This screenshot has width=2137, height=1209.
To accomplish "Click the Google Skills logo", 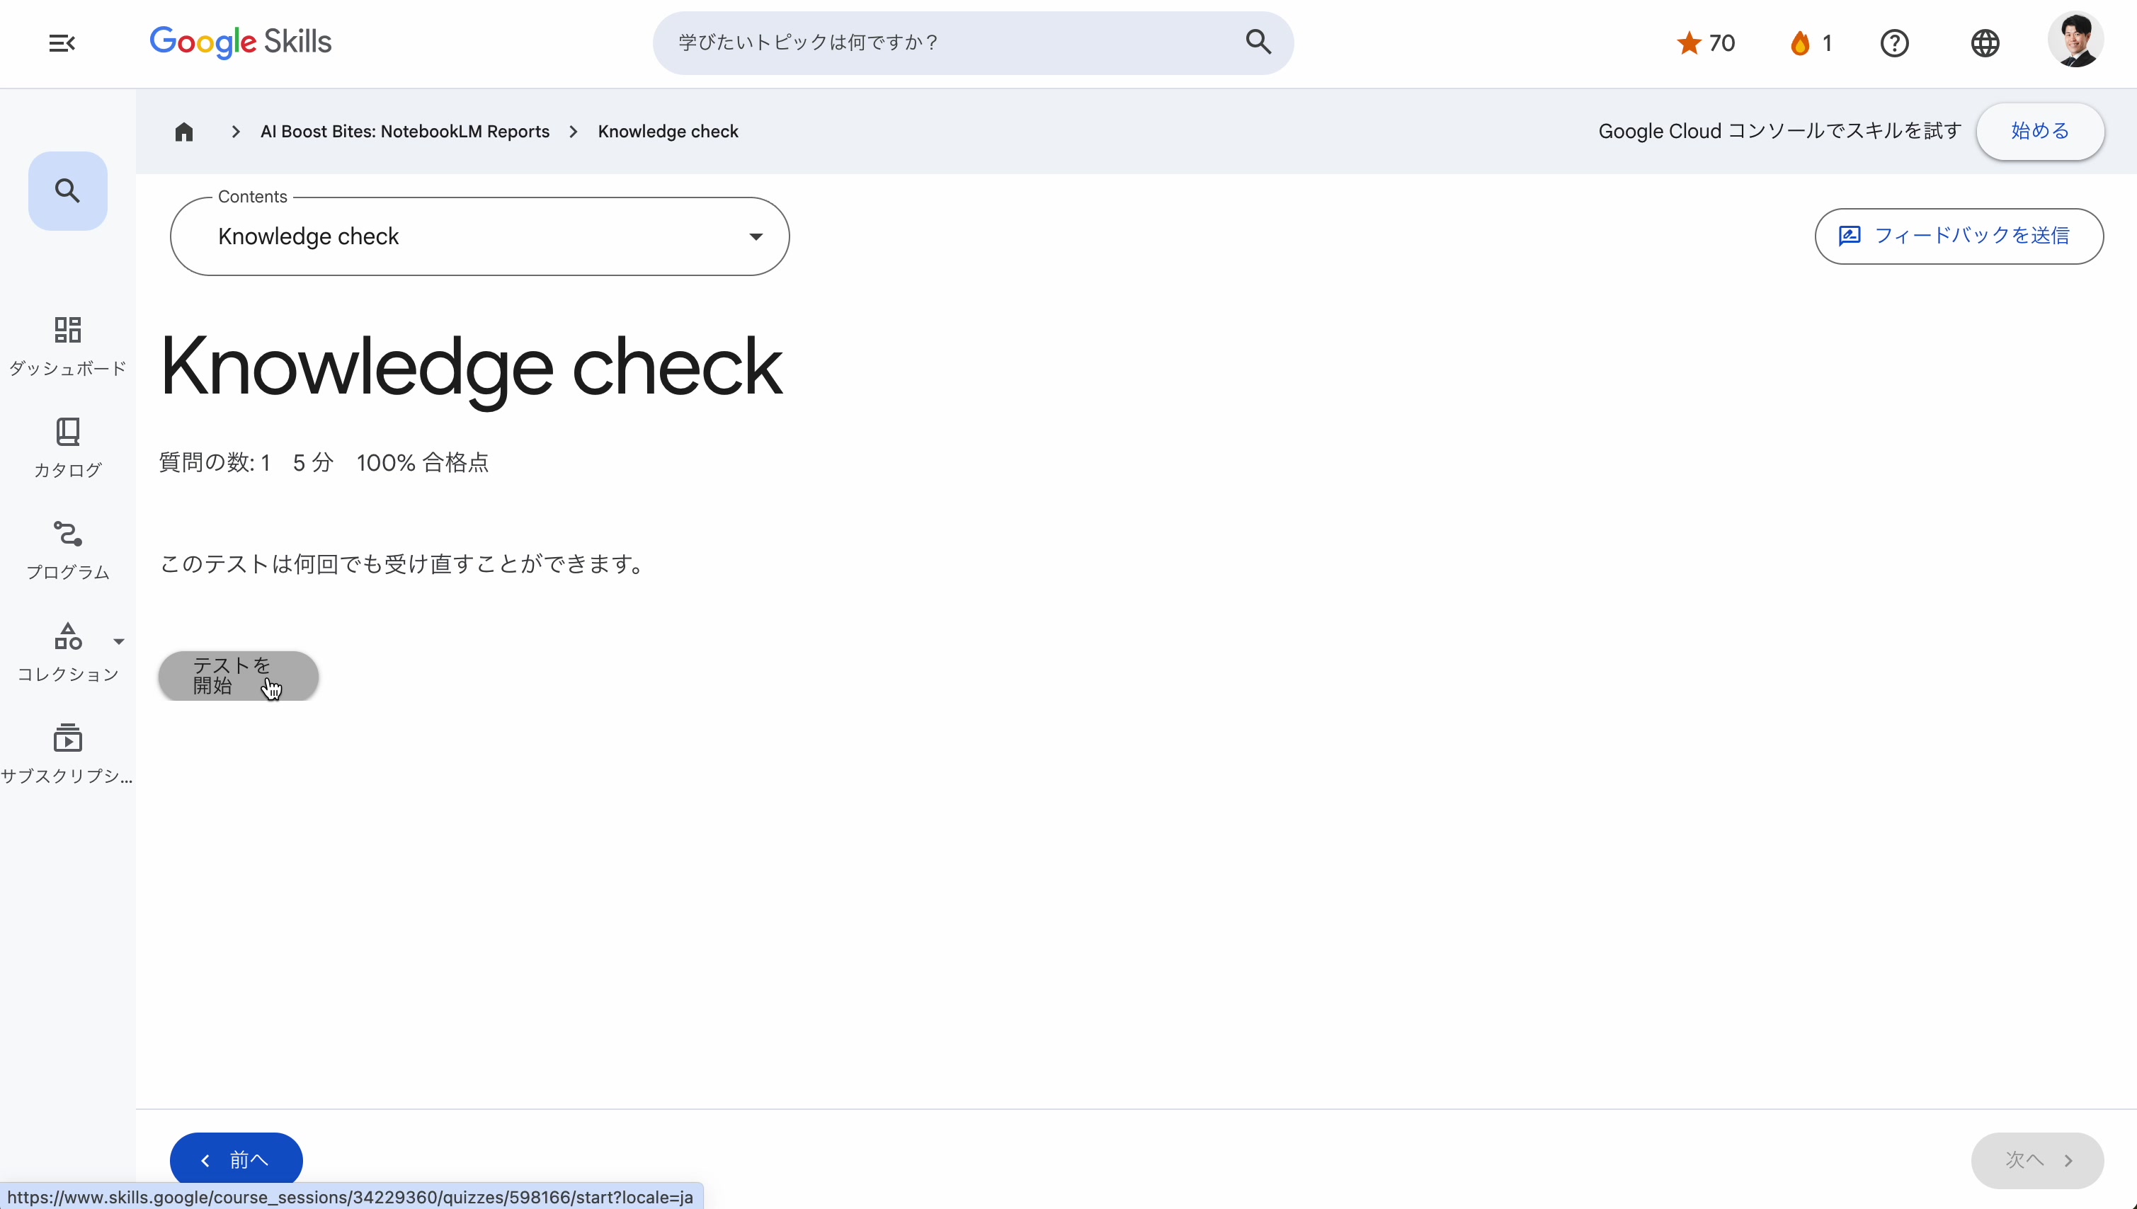I will (240, 42).
